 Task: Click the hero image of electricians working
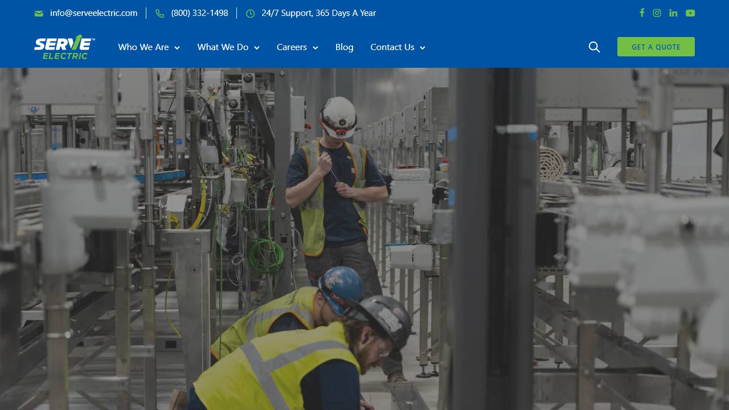click(364, 239)
